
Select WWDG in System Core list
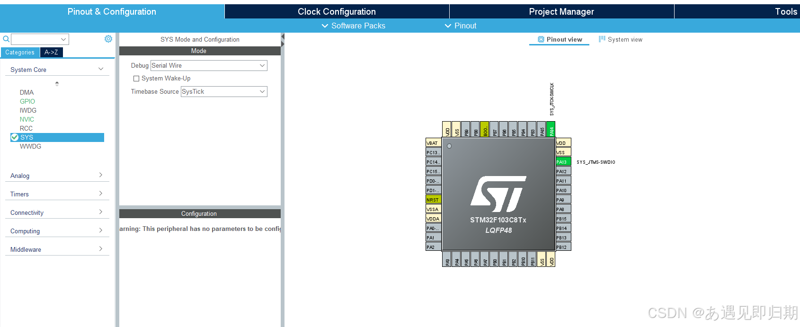tap(30, 146)
